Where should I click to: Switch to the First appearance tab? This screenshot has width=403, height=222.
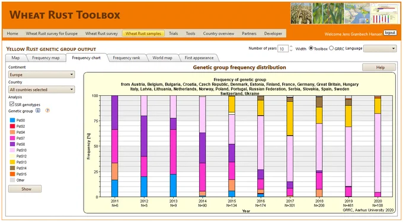point(199,58)
